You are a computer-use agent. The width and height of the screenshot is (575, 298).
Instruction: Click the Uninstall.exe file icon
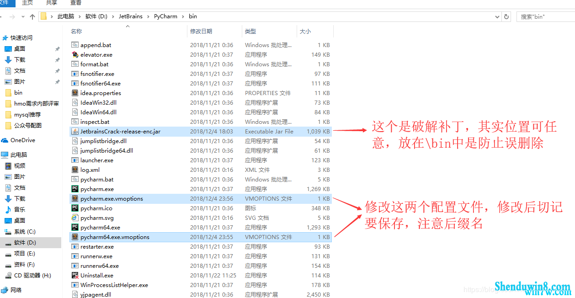tap(75, 275)
